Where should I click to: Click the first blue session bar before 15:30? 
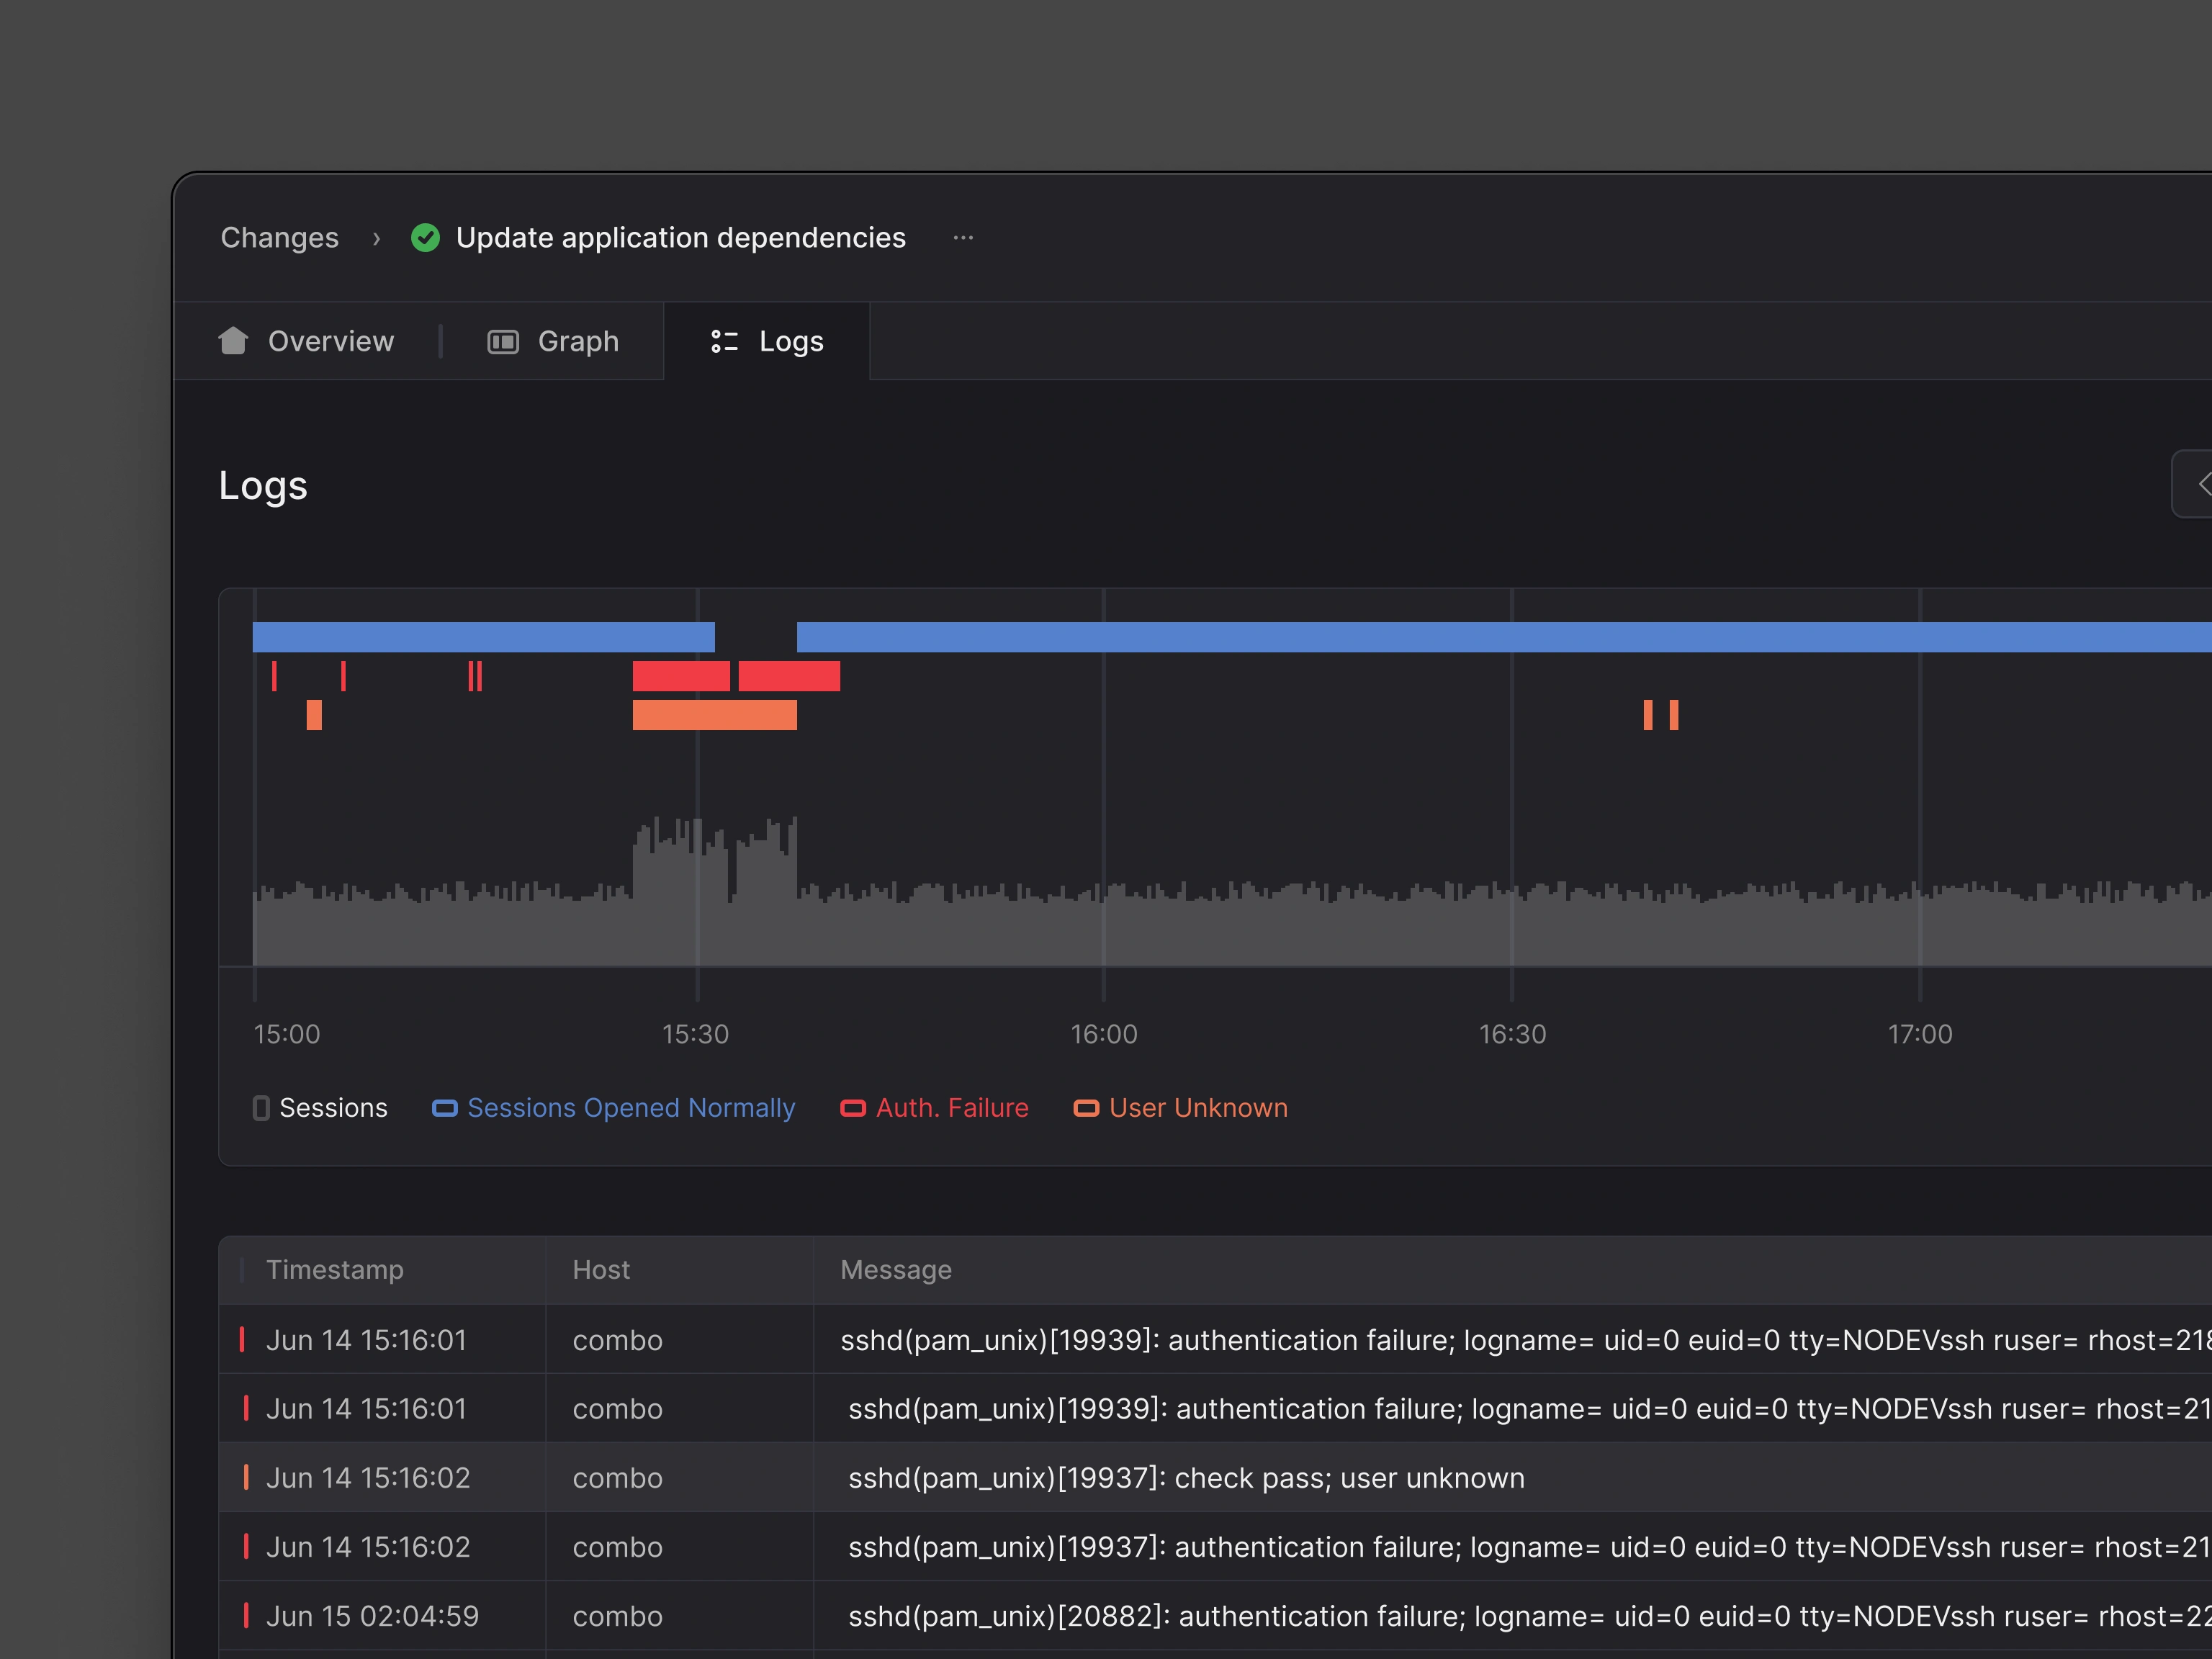(484, 637)
